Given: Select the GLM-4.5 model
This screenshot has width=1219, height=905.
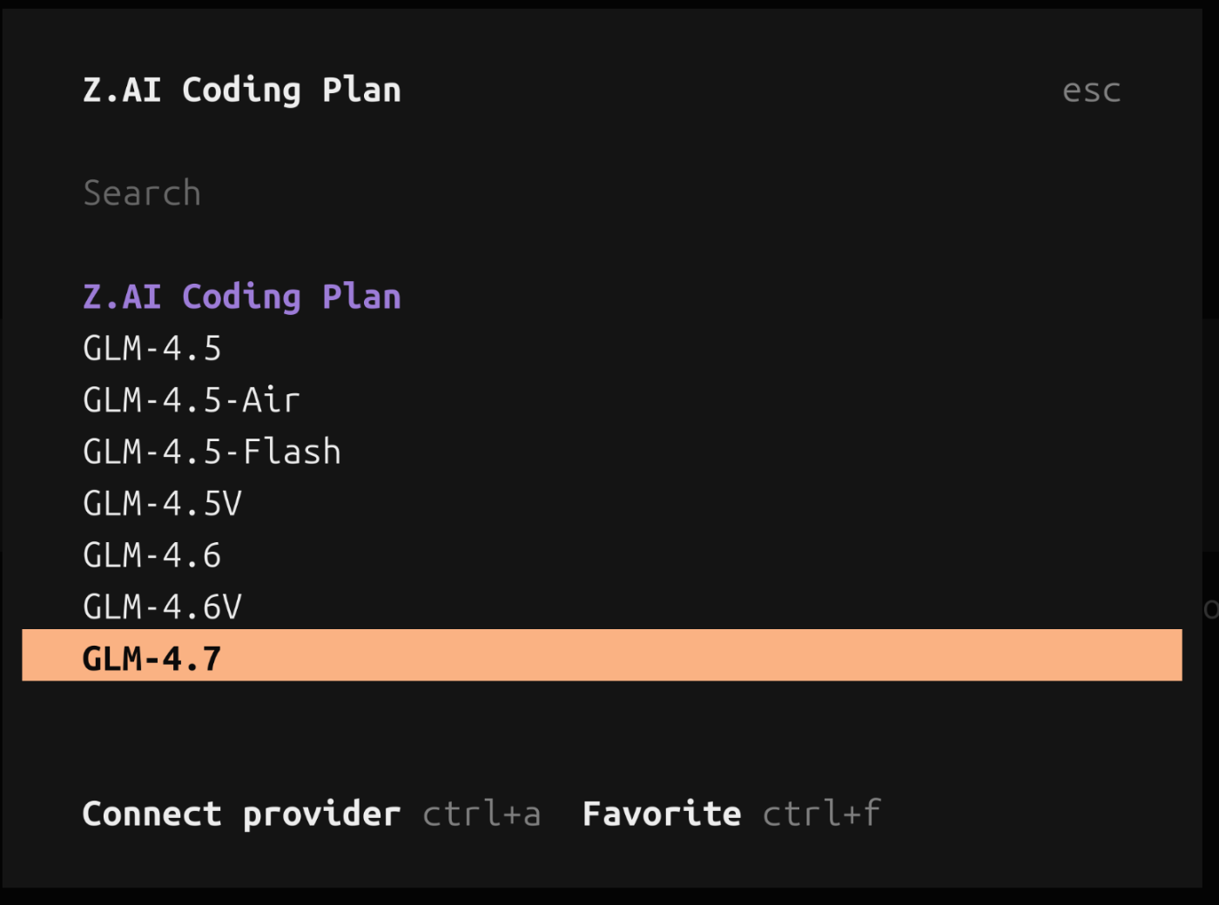Looking at the screenshot, I should coord(152,347).
